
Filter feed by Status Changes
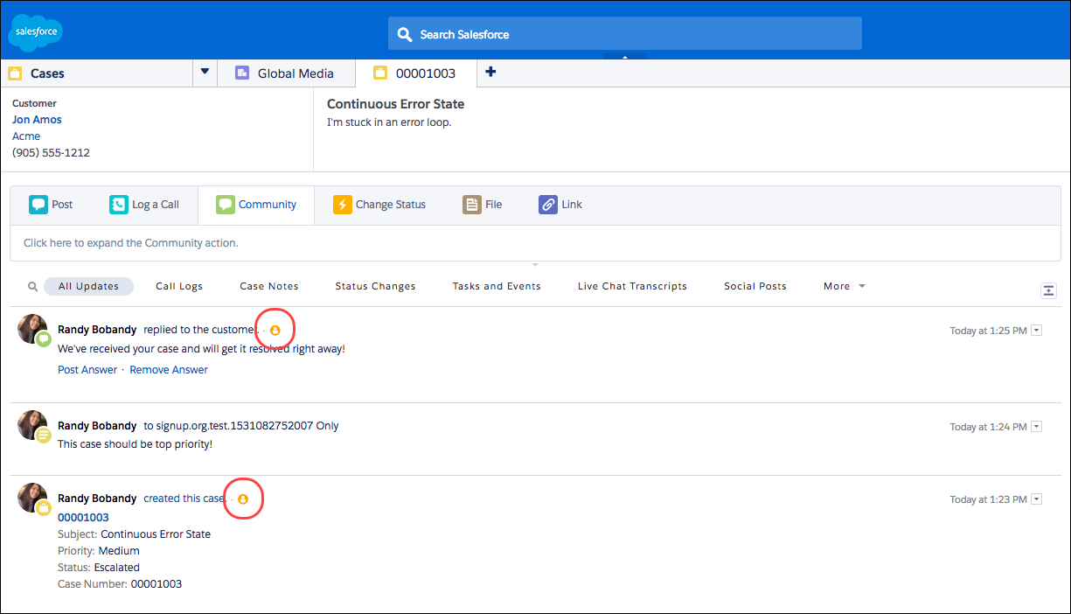pyautogui.click(x=376, y=286)
